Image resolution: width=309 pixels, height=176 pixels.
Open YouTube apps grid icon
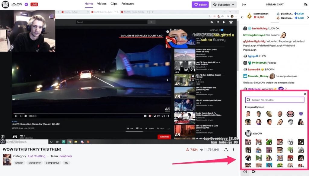tap(218, 22)
